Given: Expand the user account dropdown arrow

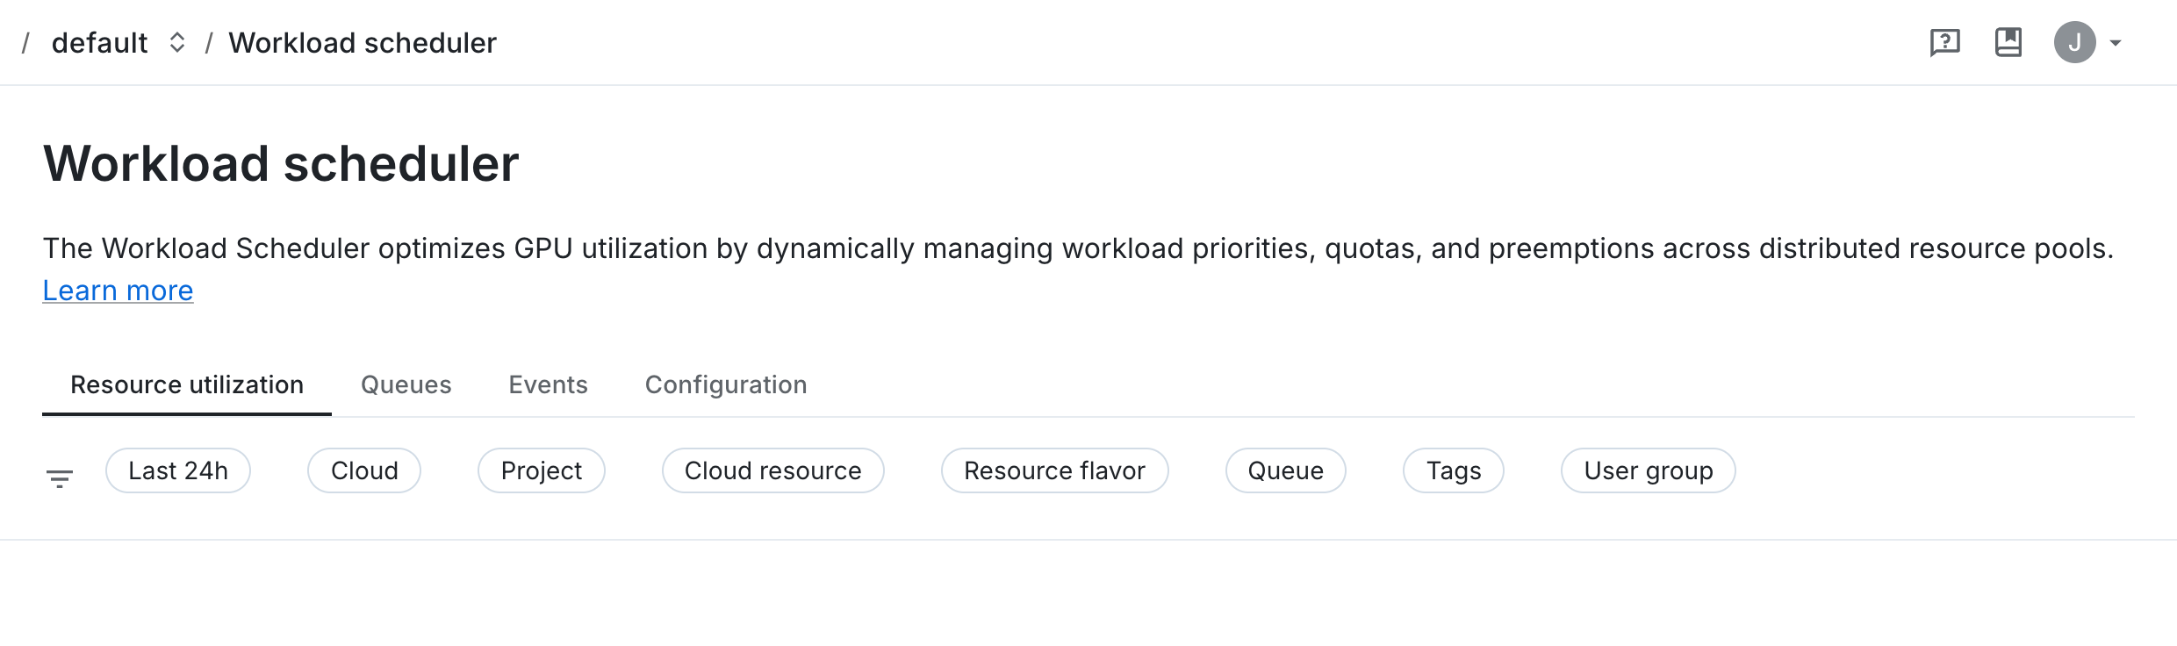Looking at the screenshot, I should 2116,43.
